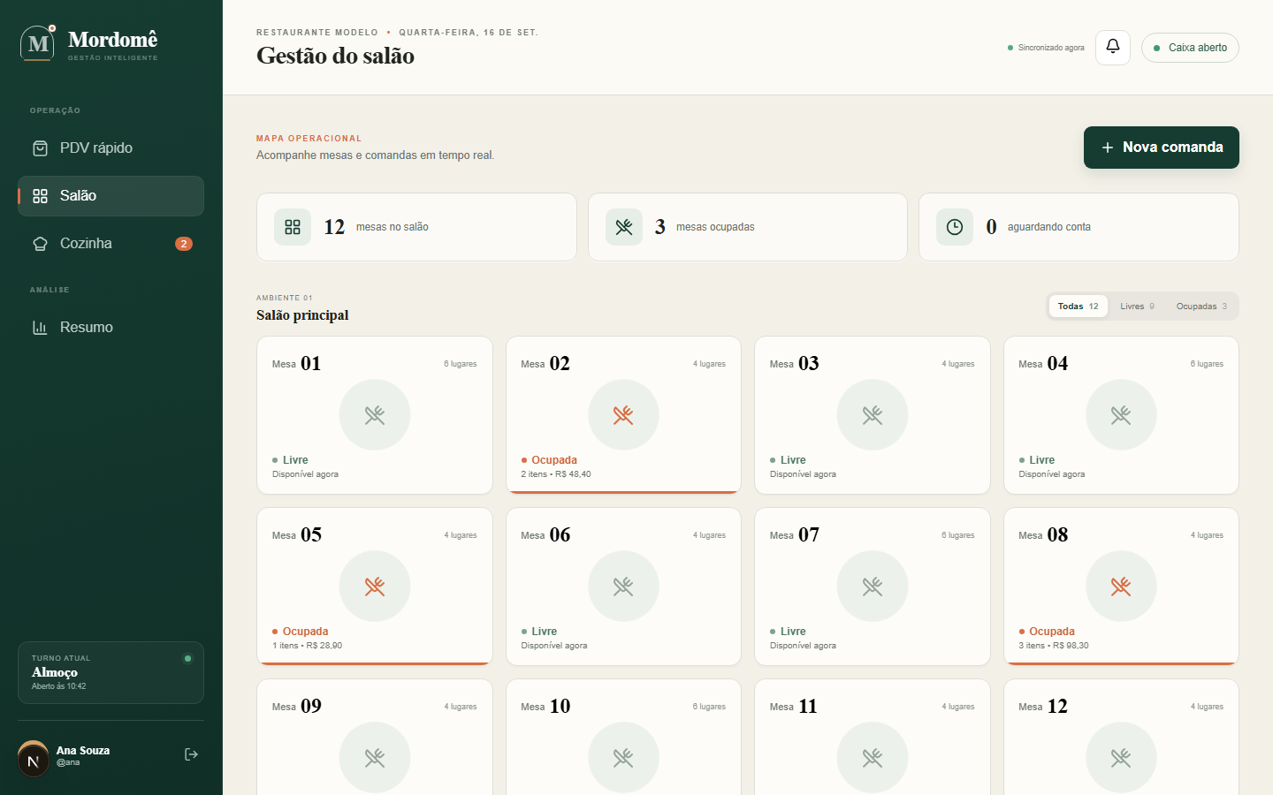
Task: Click the cutlery icon on Mesa 10
Action: click(623, 758)
